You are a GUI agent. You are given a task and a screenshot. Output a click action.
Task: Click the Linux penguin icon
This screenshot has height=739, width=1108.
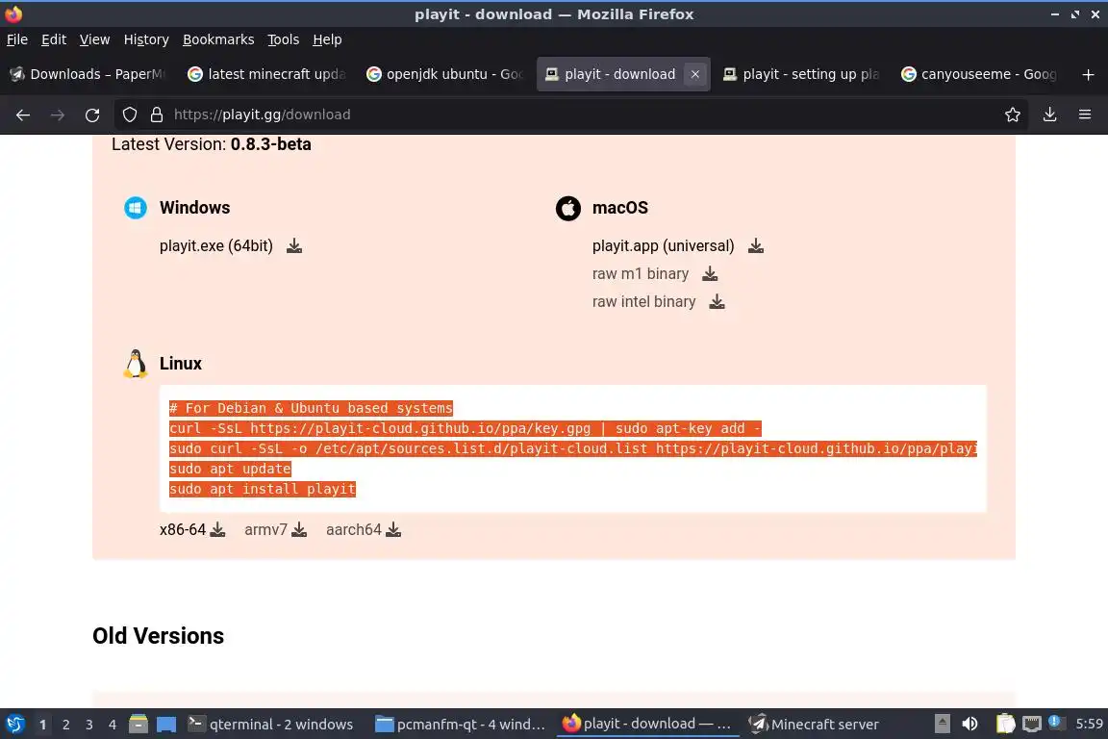click(x=136, y=364)
